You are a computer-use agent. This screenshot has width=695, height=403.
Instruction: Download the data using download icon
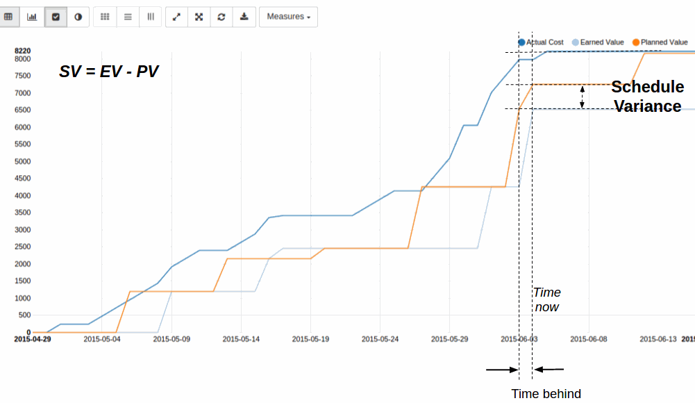[244, 17]
